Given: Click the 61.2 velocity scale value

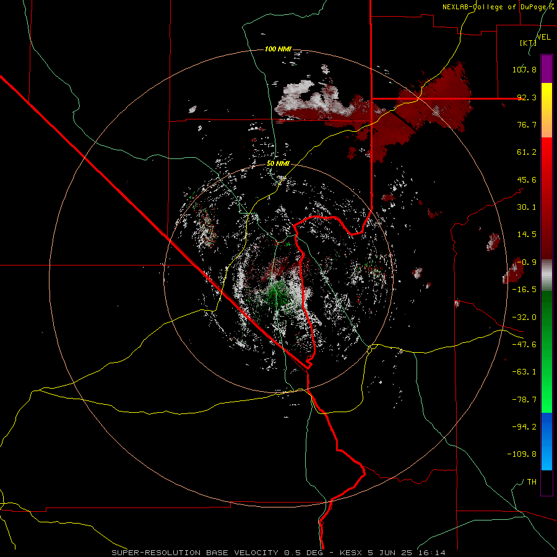Looking at the screenshot, I should point(527,152).
